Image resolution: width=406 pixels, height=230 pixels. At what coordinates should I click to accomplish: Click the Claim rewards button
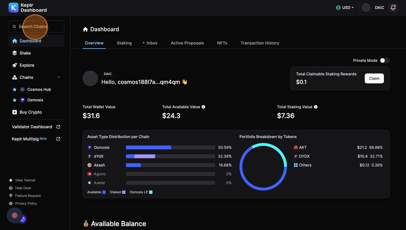374,79
